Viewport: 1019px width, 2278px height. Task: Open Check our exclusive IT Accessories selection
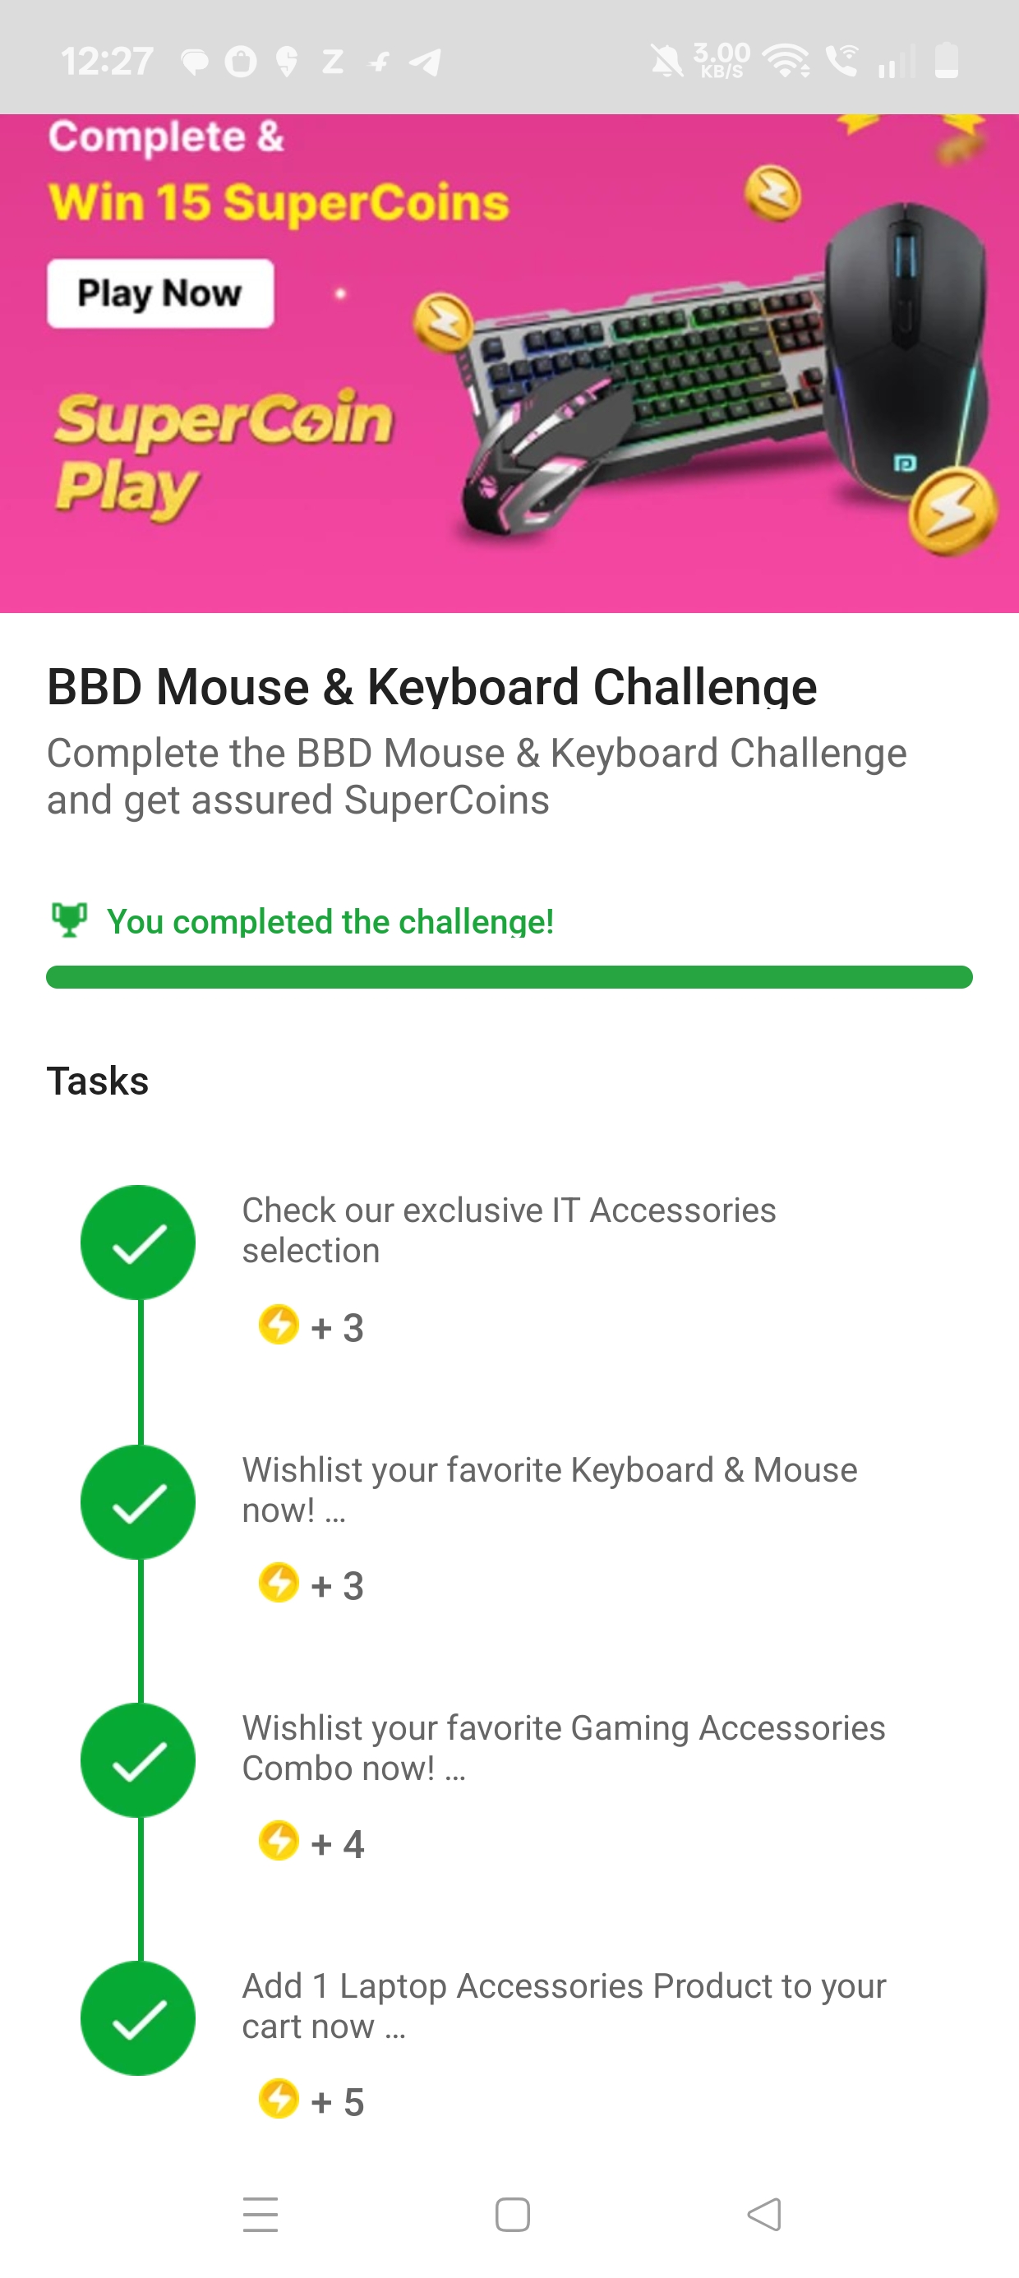point(509,1229)
